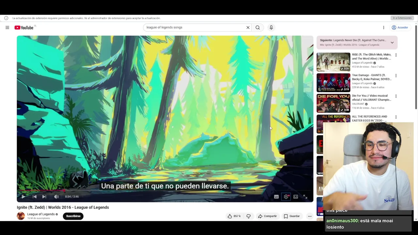Mute the player volume

56,196
